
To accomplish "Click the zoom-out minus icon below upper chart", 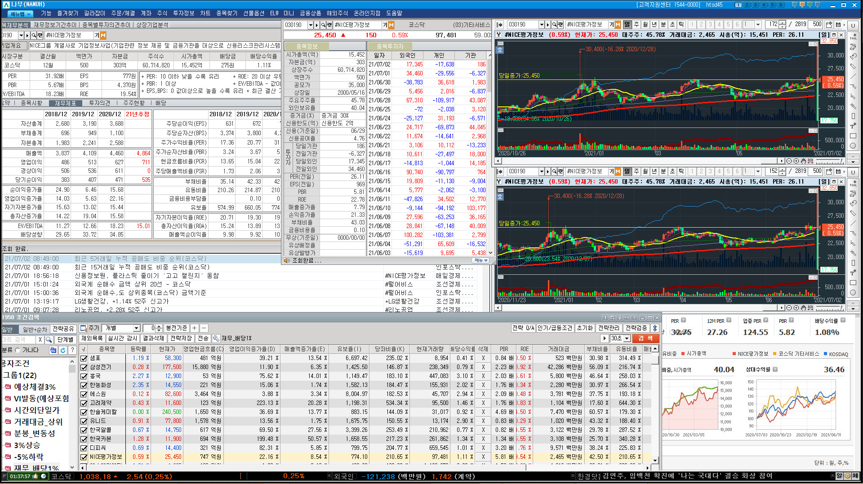I will (x=789, y=161).
